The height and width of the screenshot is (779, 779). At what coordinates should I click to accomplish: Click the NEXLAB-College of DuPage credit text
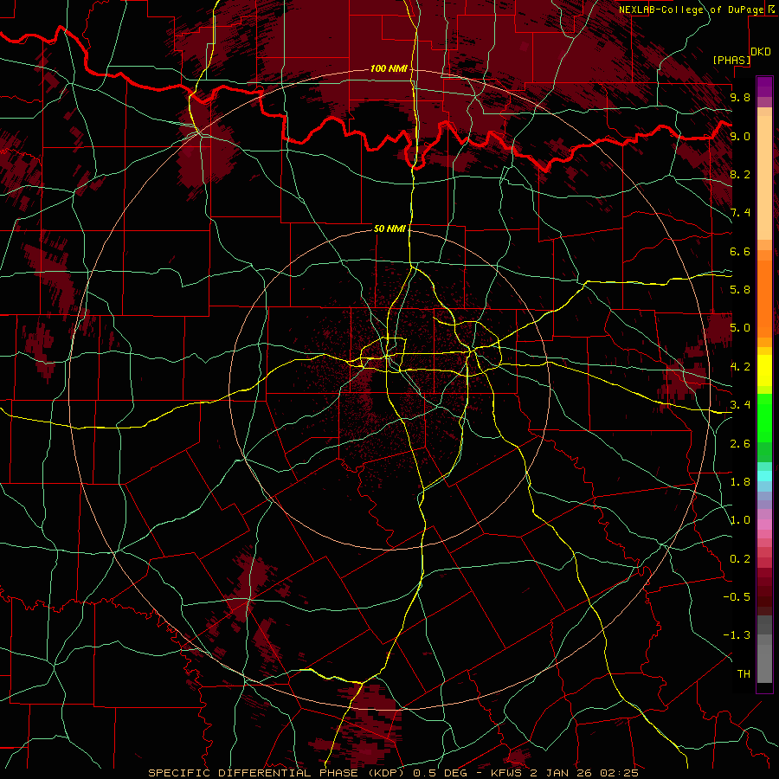pos(692,10)
